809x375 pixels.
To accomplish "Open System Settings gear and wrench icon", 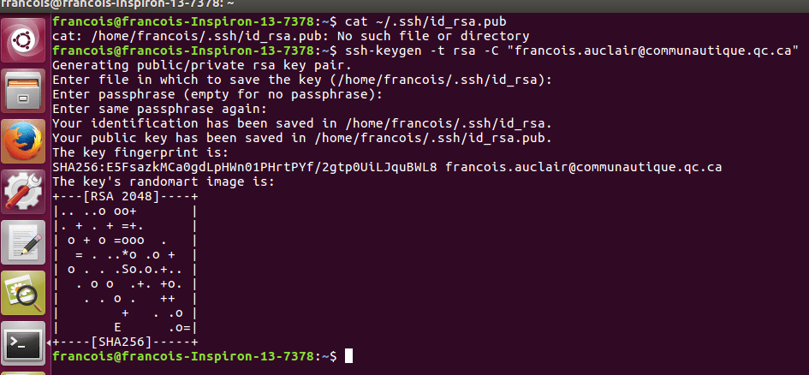I will (23, 193).
